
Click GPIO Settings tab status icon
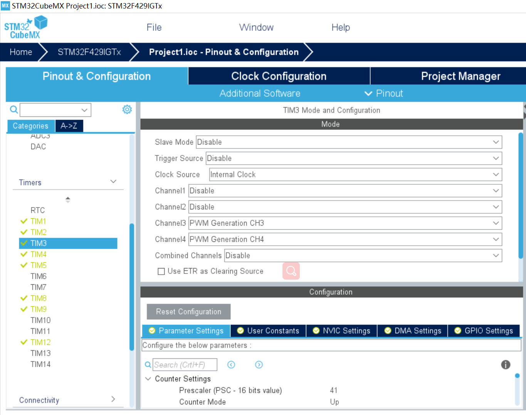point(458,331)
